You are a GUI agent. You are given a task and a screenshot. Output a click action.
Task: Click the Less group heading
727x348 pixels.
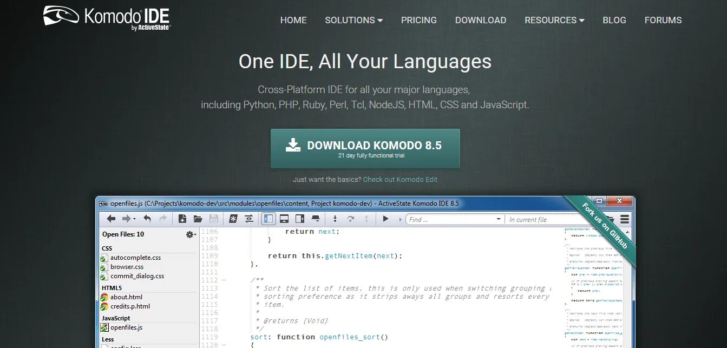(x=108, y=339)
